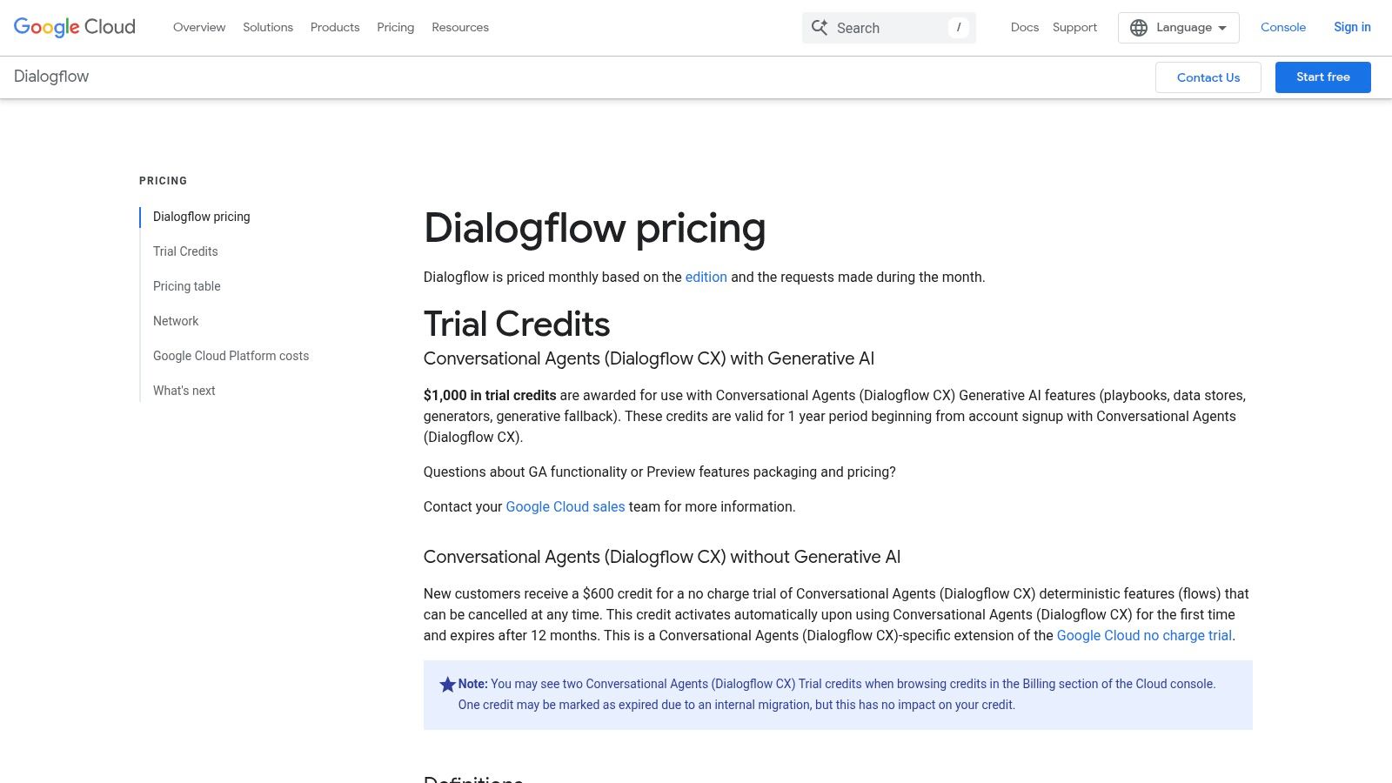Select Pricing in the top navigation

click(x=395, y=27)
